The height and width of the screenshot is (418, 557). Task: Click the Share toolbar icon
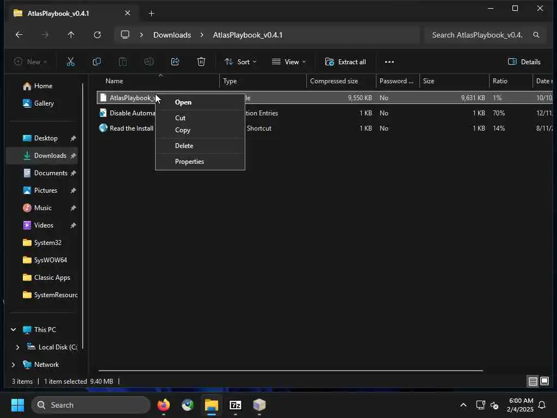(175, 62)
